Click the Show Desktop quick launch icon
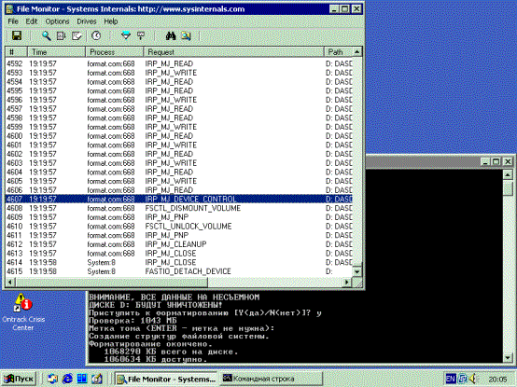 coord(52,379)
